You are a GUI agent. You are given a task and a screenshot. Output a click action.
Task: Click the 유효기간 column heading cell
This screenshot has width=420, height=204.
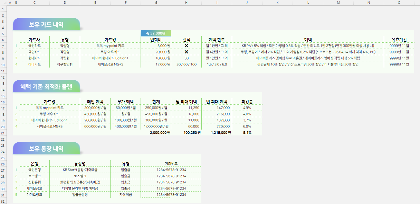coord(399,40)
